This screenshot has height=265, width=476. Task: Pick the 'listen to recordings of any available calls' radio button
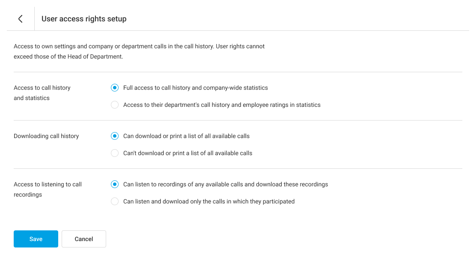click(115, 184)
